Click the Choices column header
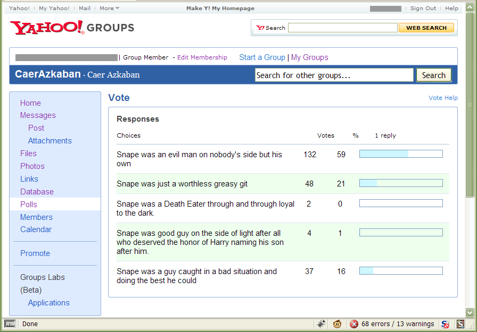This screenshot has width=477, height=332. pos(128,135)
